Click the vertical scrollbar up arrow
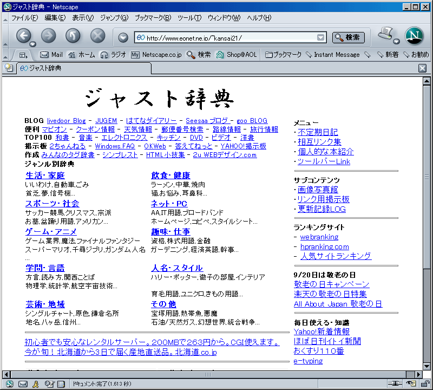433x390 pixels. click(427, 81)
